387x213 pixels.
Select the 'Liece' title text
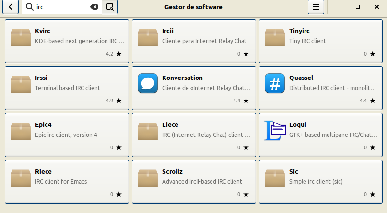tap(170, 124)
